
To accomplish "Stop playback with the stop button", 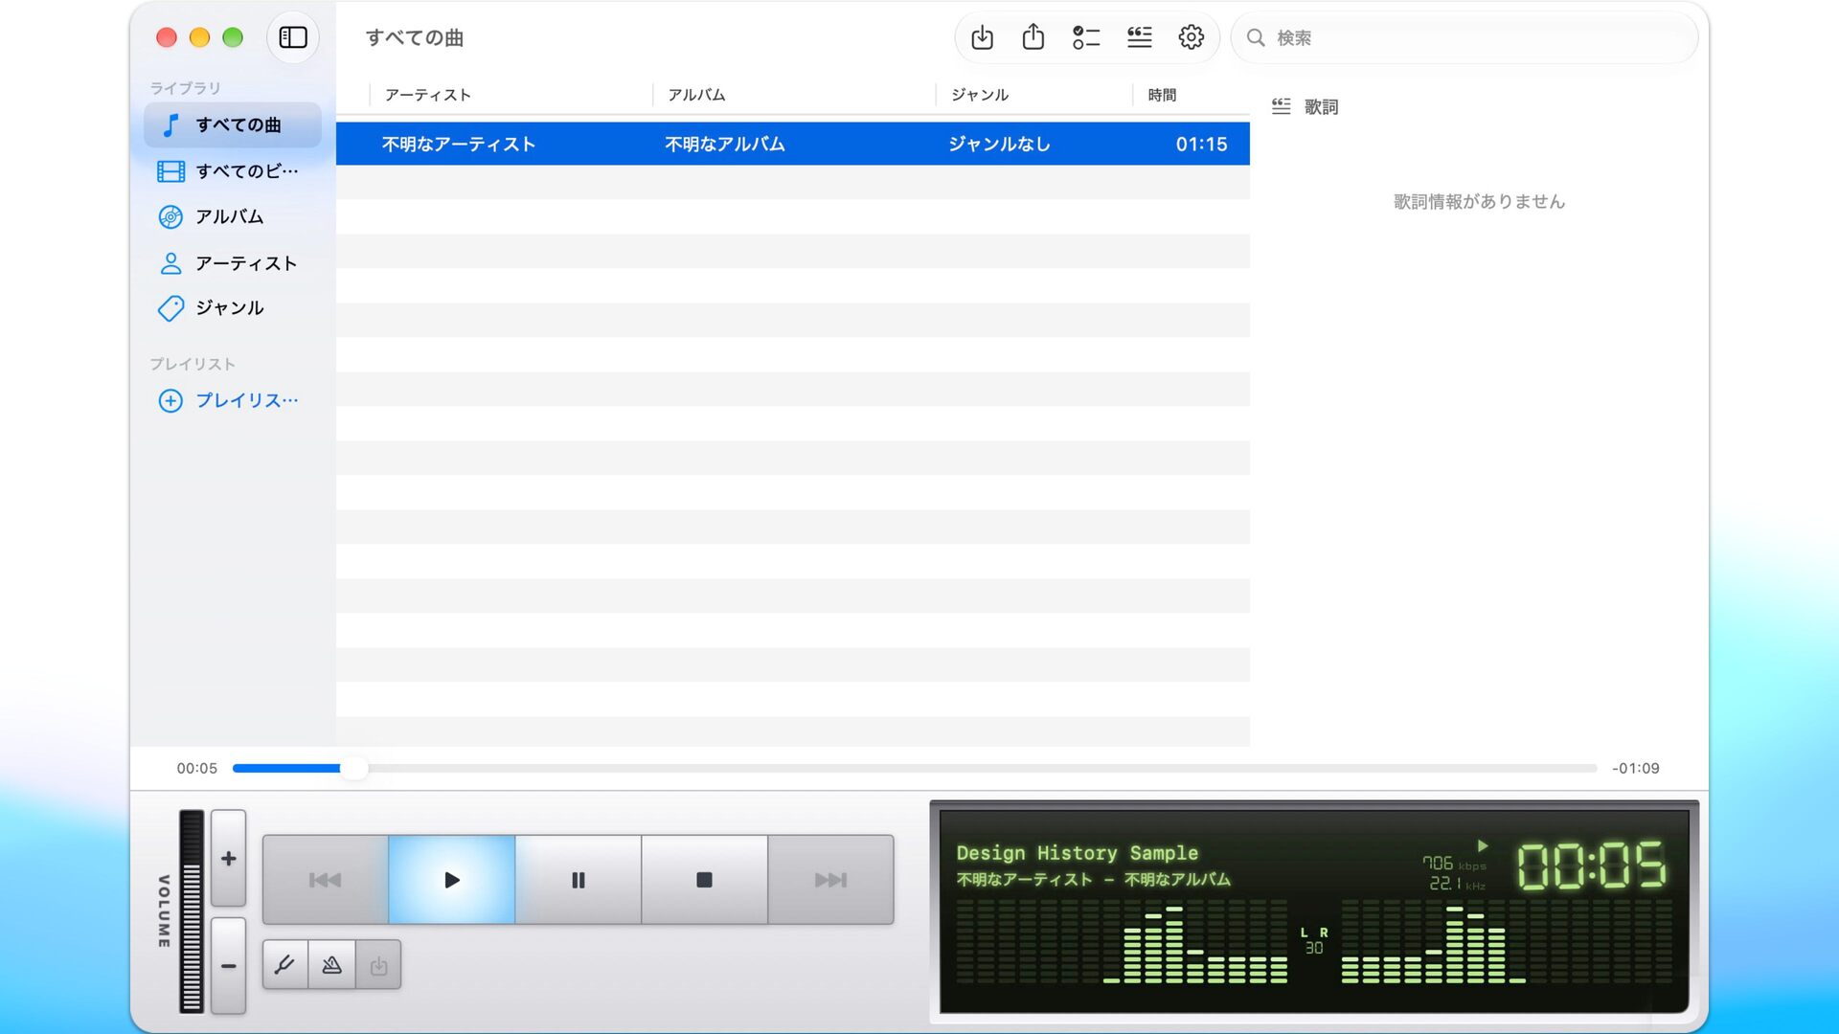I will (x=704, y=880).
